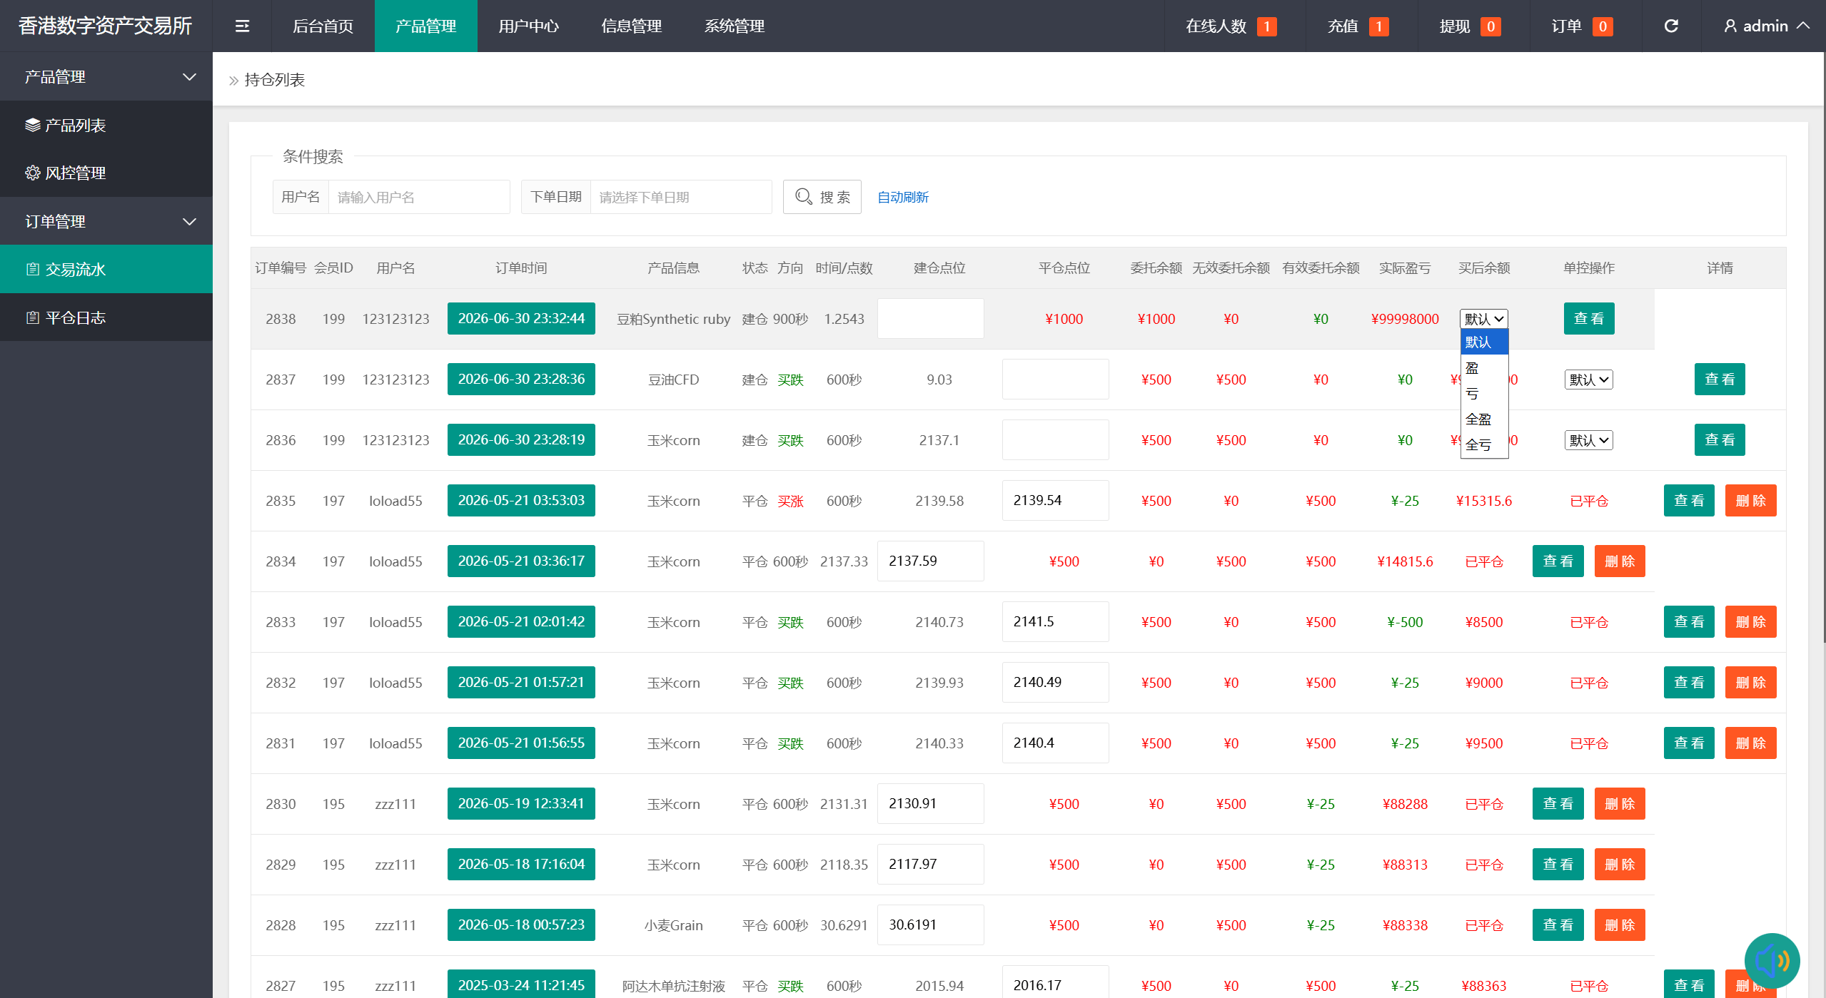
Task: Delete order 2835 with 删除 button
Action: click(x=1750, y=501)
